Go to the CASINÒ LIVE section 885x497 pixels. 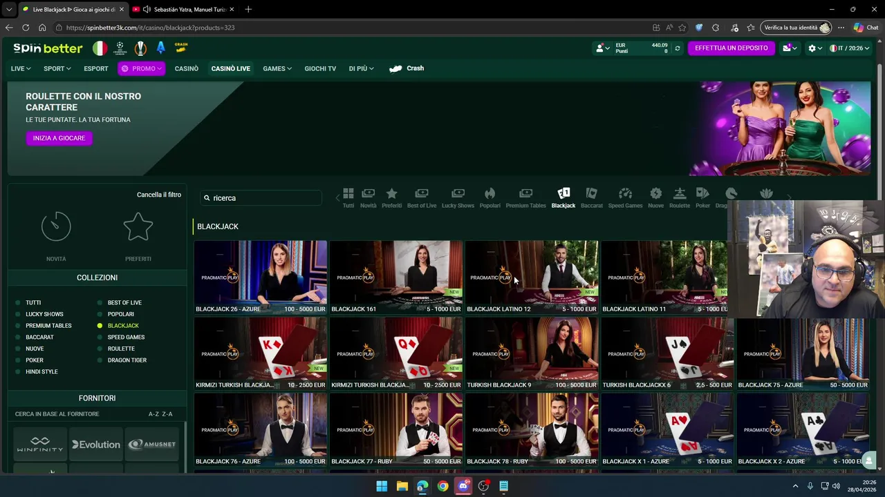pyautogui.click(x=231, y=68)
